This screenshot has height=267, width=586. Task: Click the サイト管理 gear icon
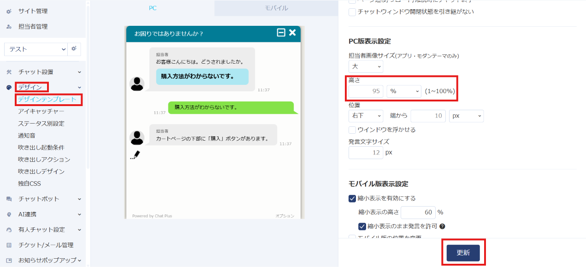pos(9,11)
